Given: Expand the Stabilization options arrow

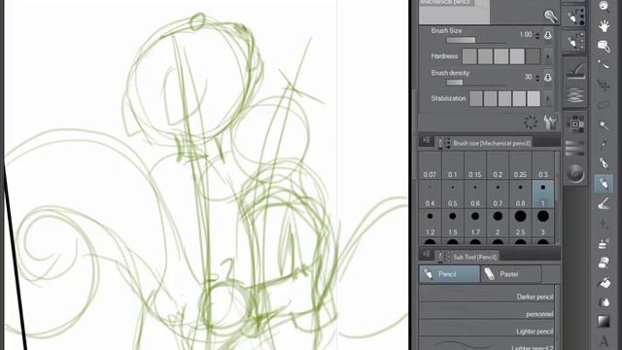Looking at the screenshot, I should [548, 98].
